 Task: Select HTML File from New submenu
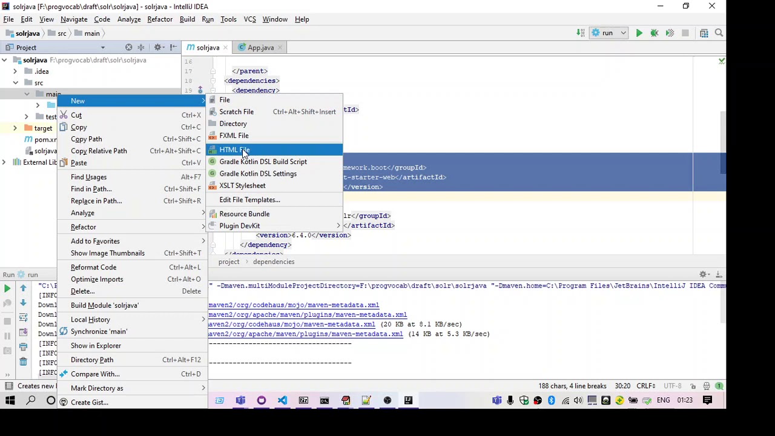(274, 150)
